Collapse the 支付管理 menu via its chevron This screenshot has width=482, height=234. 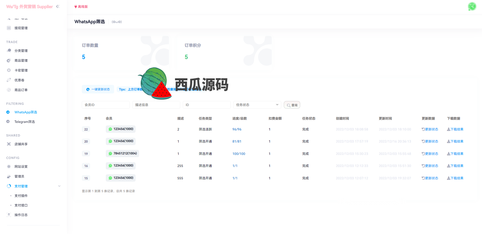pyautogui.click(x=59, y=186)
